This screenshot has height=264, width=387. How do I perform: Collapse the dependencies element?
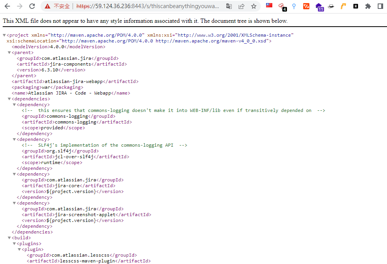tap(9, 99)
